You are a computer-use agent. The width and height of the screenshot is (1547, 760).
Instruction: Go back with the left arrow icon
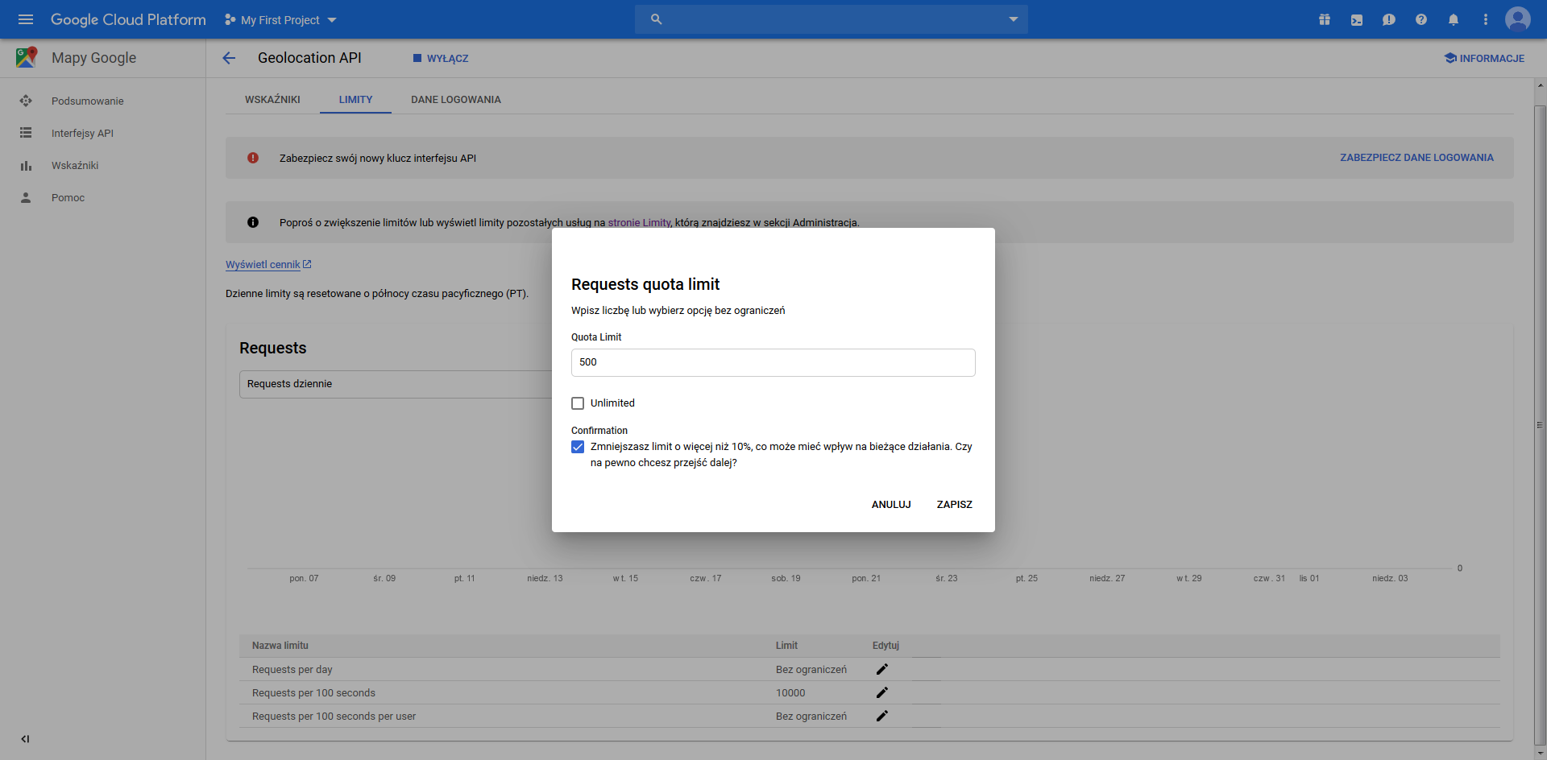click(229, 58)
